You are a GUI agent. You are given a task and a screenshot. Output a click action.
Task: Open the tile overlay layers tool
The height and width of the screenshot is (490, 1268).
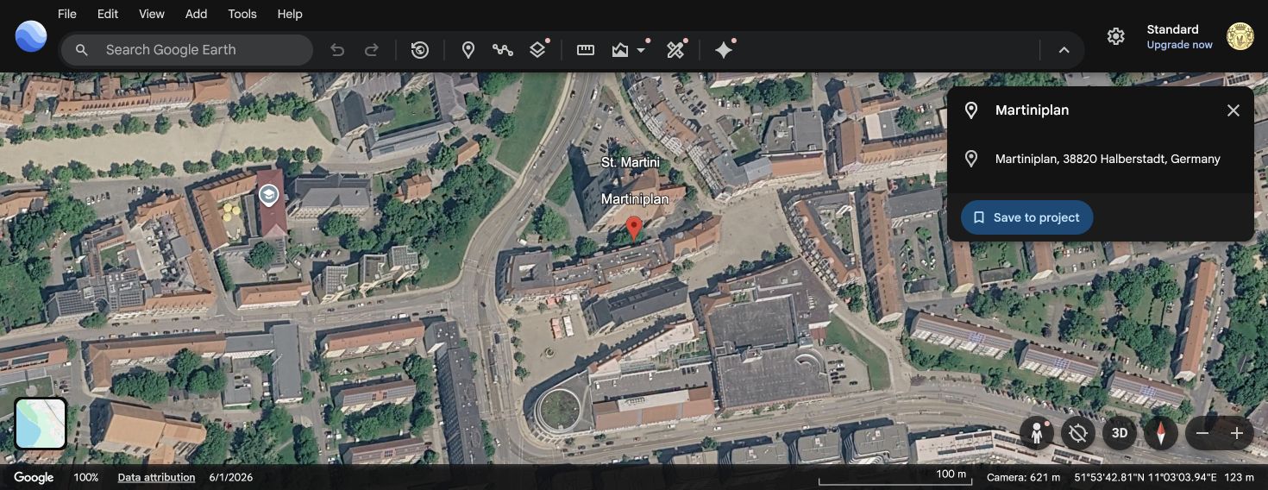point(538,50)
